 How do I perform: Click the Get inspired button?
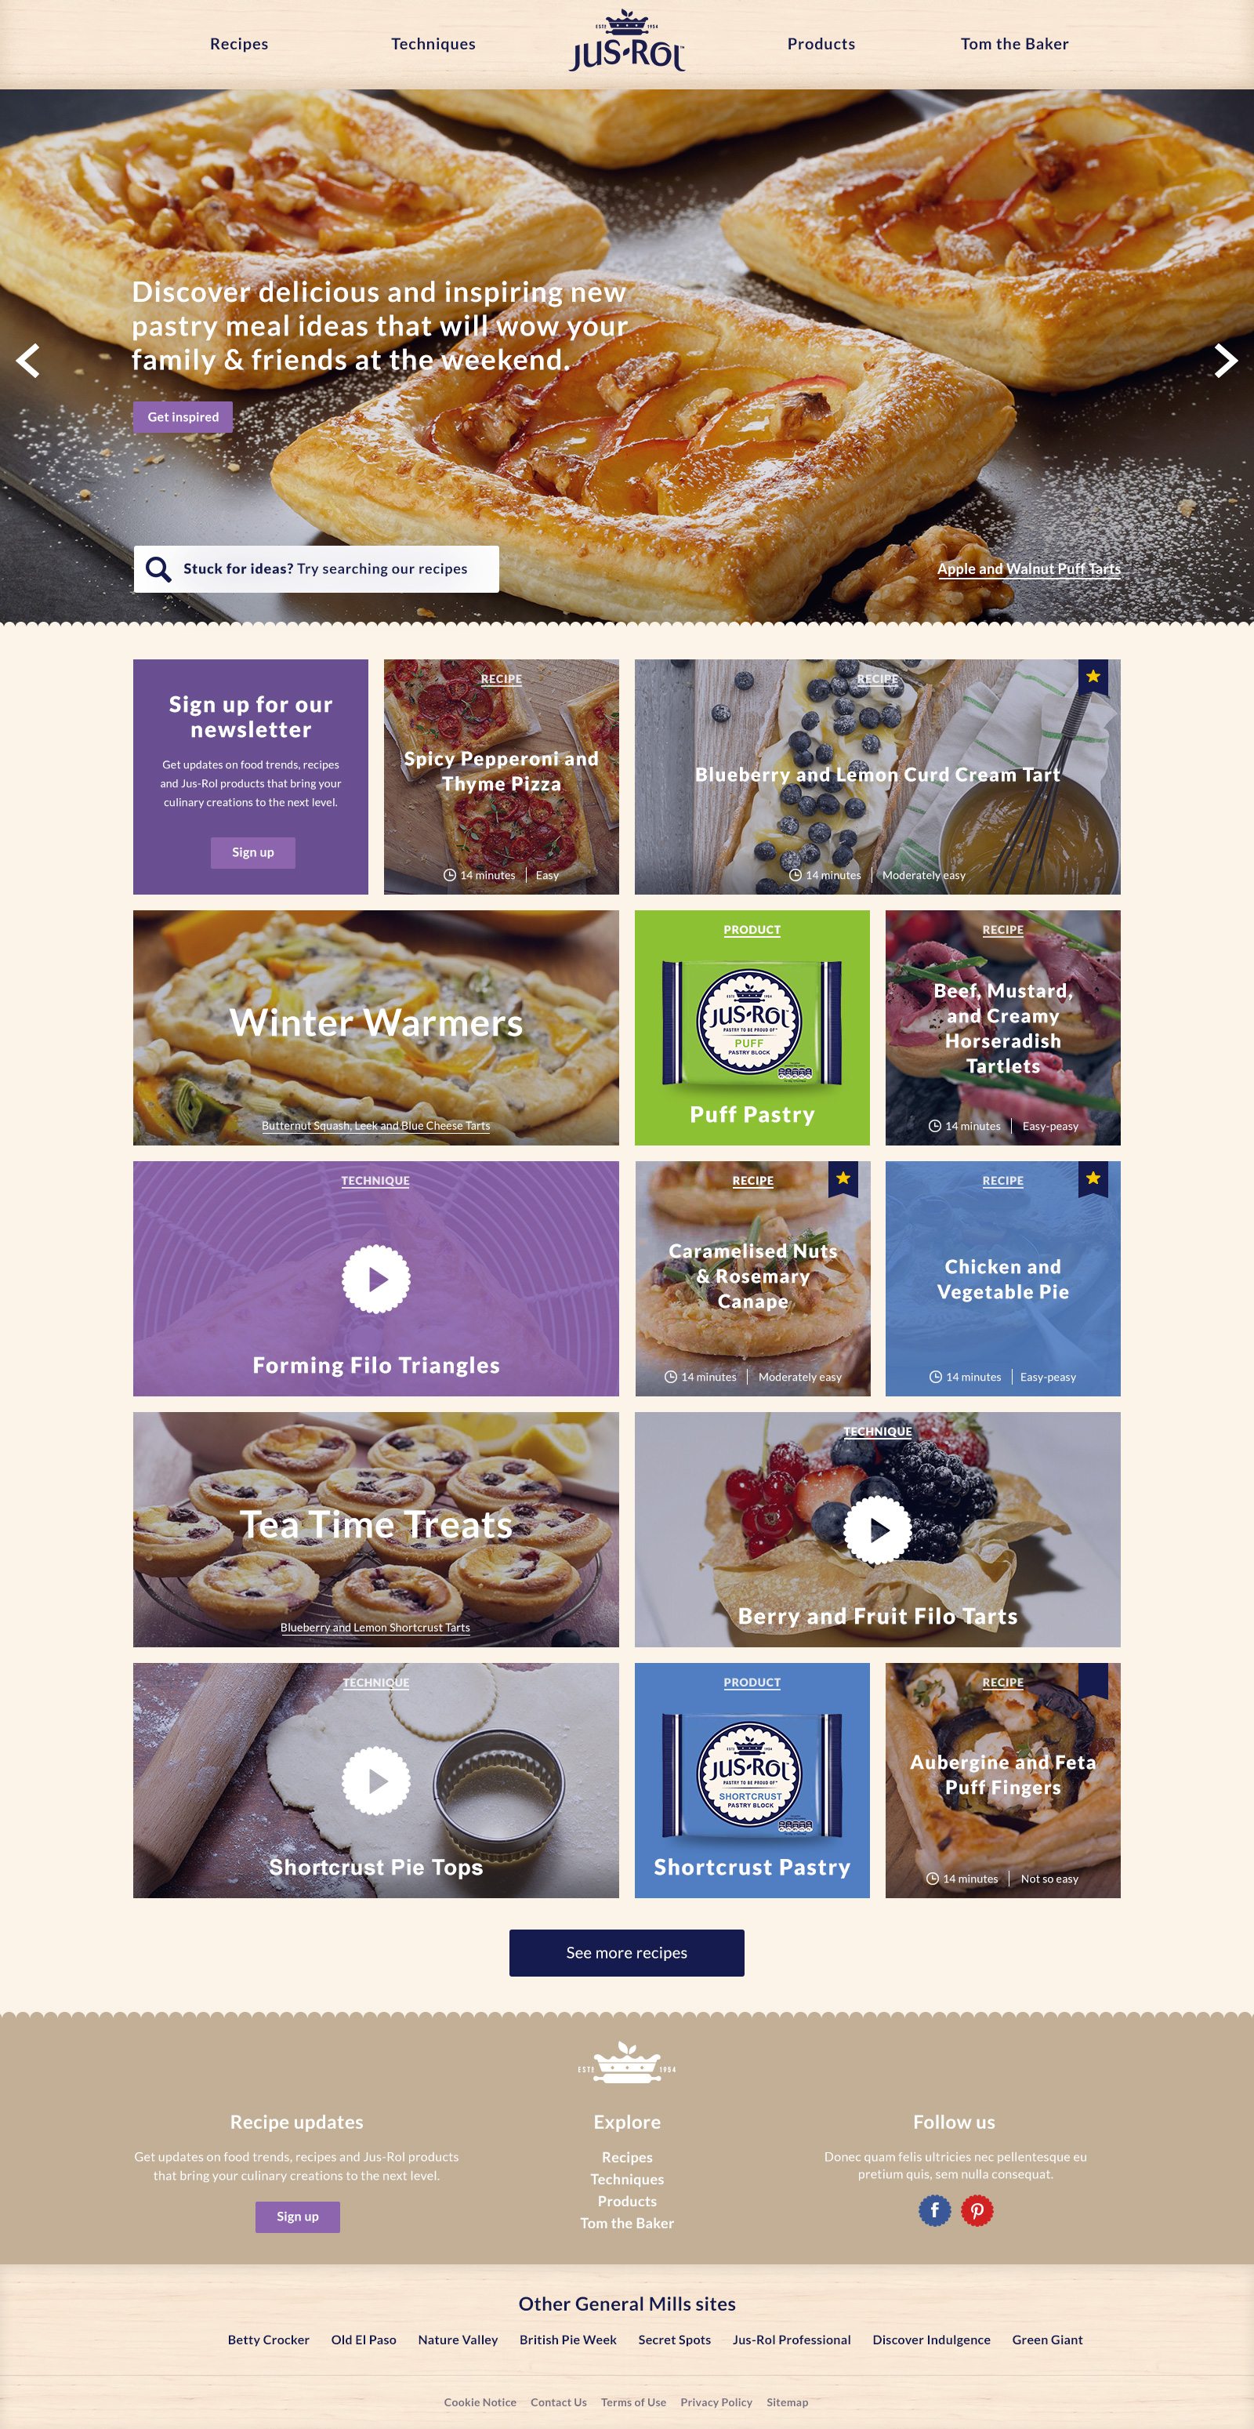coord(183,417)
